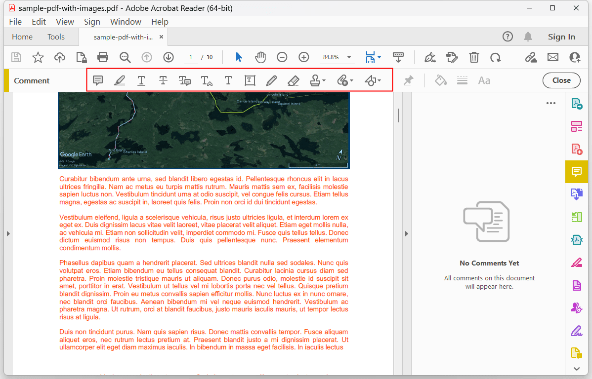Image resolution: width=592 pixels, height=379 pixels.
Task: Select the Strikethrough Text tool
Action: tap(163, 80)
